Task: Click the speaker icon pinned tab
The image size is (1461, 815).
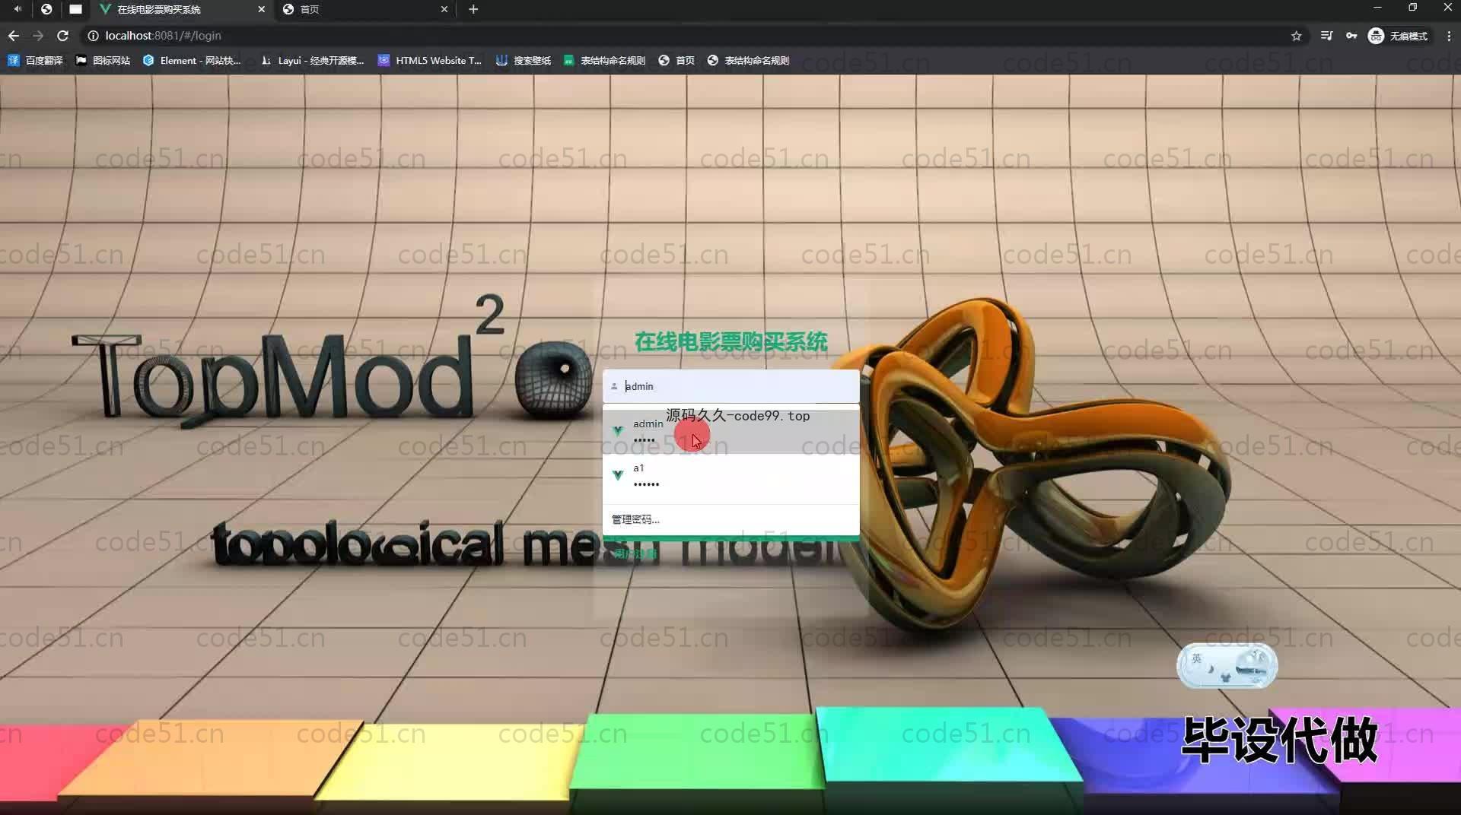Action: (x=18, y=9)
